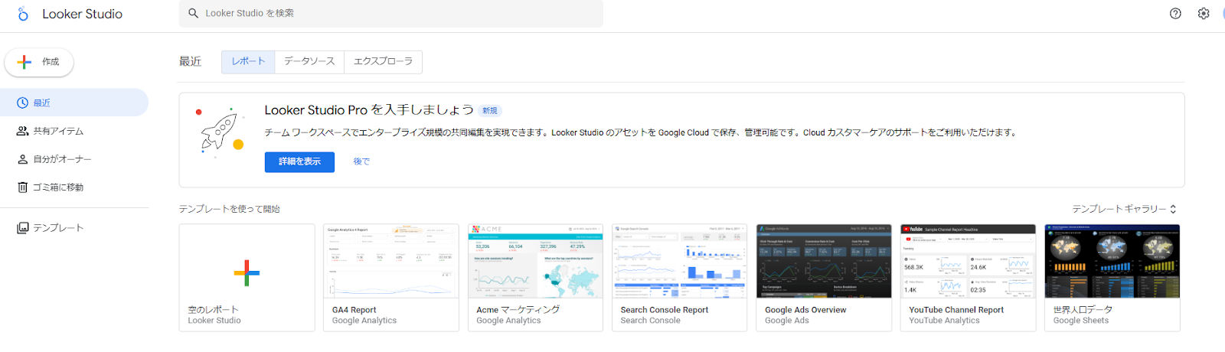Click the GA4 Report title text
Screen dimensions: 1225x352
click(x=354, y=310)
